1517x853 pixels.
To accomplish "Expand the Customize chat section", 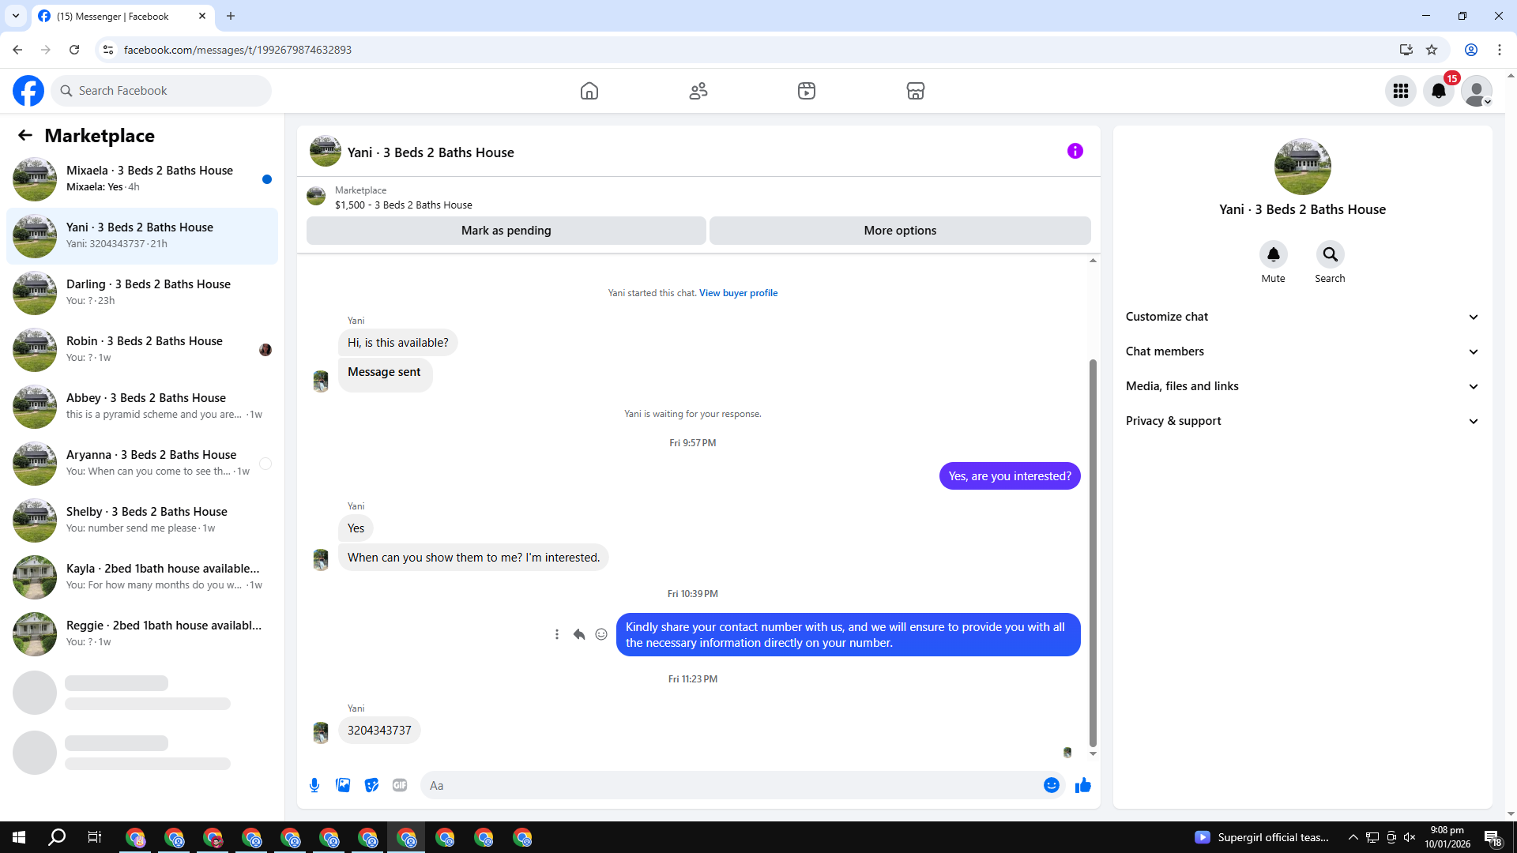I will pos(1301,317).
